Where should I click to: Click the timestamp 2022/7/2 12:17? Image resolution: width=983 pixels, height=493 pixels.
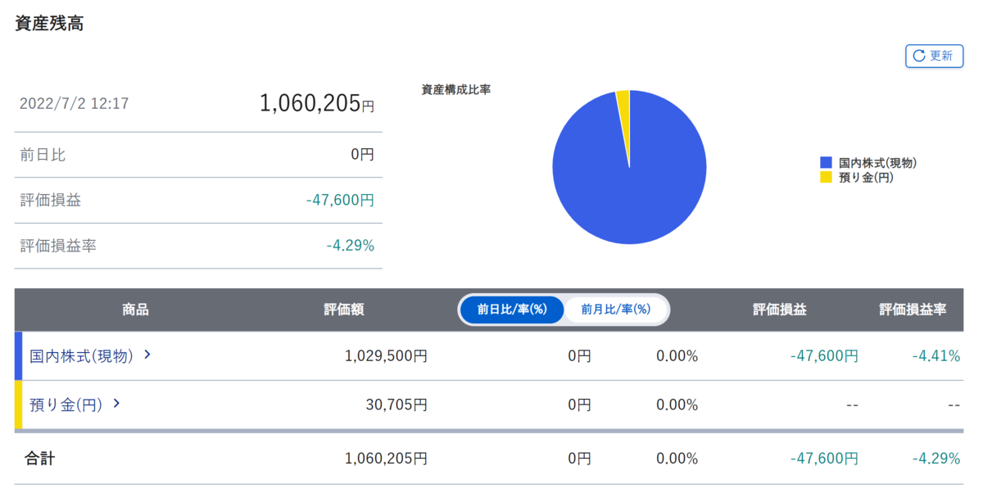(x=74, y=104)
